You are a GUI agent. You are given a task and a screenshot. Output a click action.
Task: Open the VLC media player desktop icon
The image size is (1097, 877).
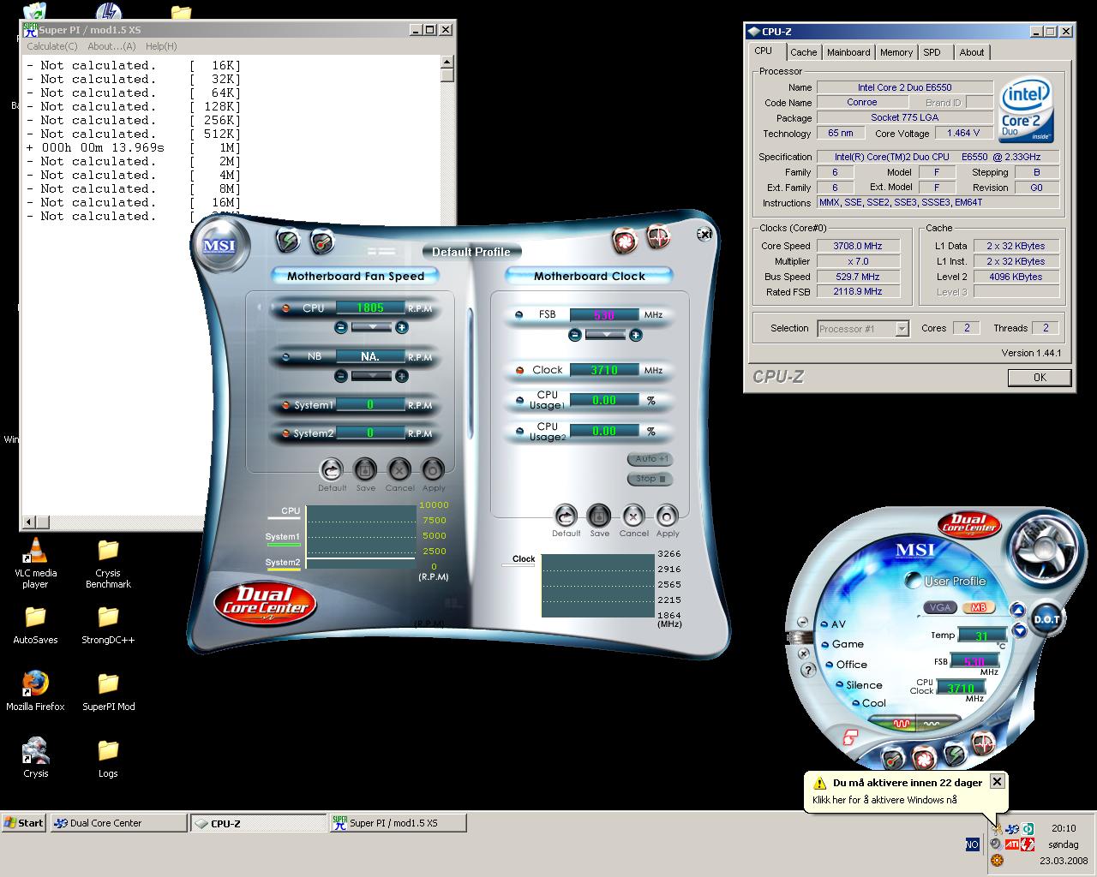pyautogui.click(x=35, y=563)
